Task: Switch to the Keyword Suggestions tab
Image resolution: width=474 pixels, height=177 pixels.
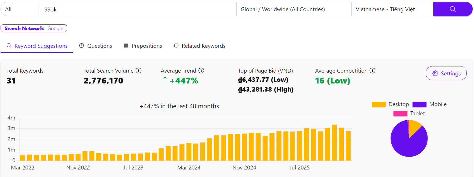Action: click(37, 46)
